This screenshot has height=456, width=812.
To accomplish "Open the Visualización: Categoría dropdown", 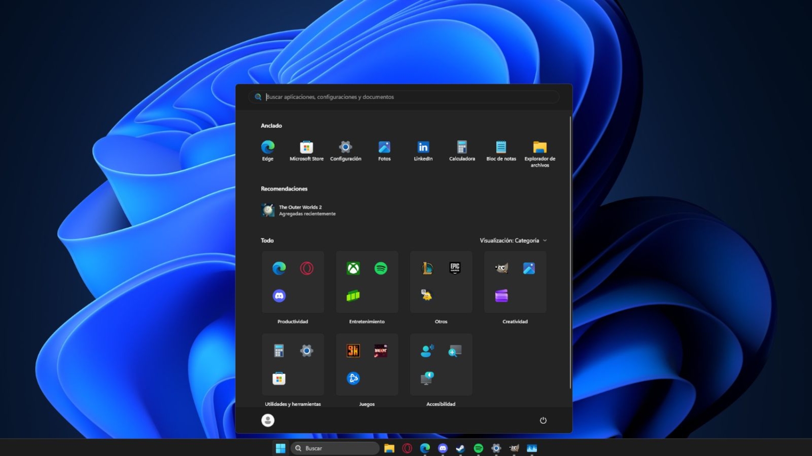I will 513,240.
